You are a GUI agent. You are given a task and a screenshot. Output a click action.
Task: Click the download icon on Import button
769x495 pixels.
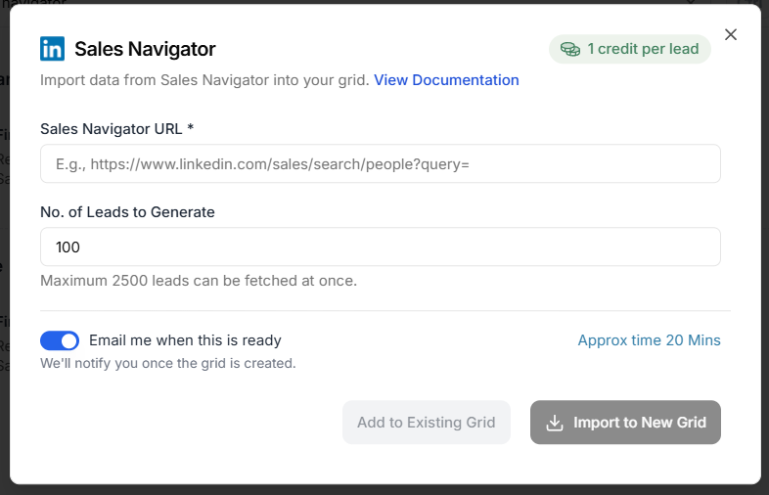[x=555, y=423]
